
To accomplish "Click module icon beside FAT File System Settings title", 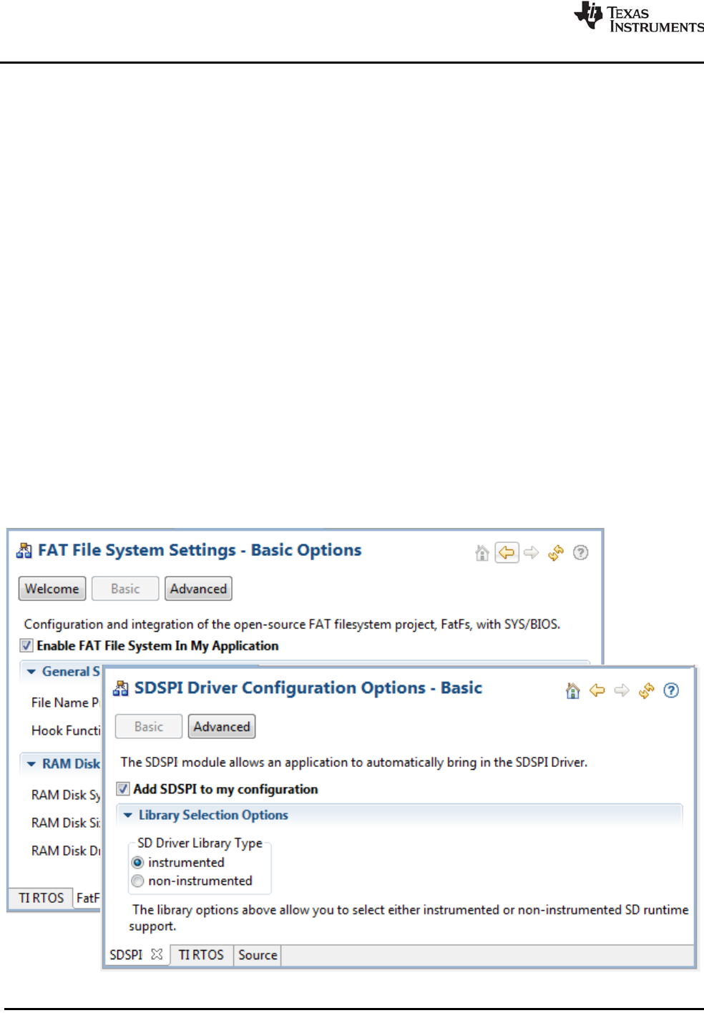I will [24, 550].
